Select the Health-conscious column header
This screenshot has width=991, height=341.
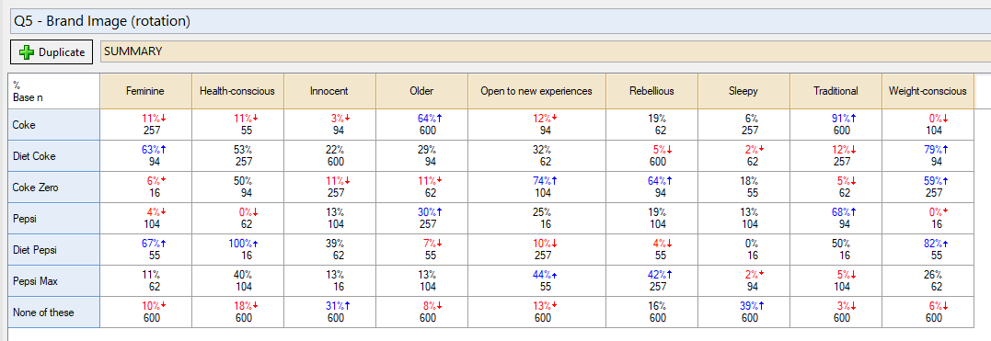237,91
